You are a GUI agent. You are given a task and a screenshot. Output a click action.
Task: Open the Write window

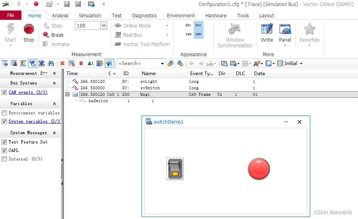pyautogui.click(x=267, y=33)
